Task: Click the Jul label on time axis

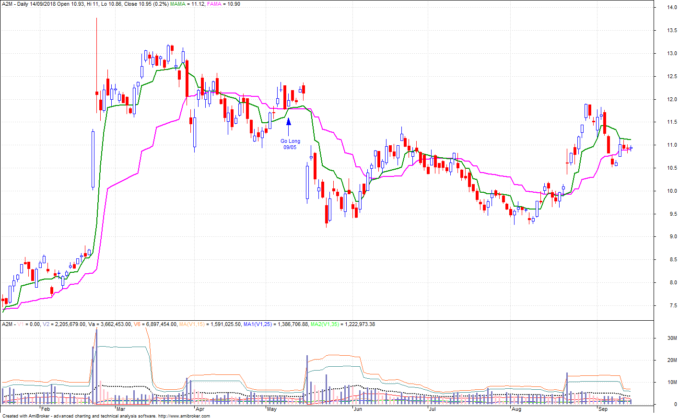Action: (432, 409)
